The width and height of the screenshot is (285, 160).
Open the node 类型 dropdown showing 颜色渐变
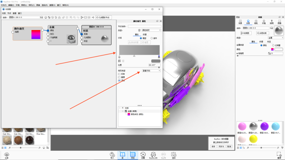tap(151, 30)
